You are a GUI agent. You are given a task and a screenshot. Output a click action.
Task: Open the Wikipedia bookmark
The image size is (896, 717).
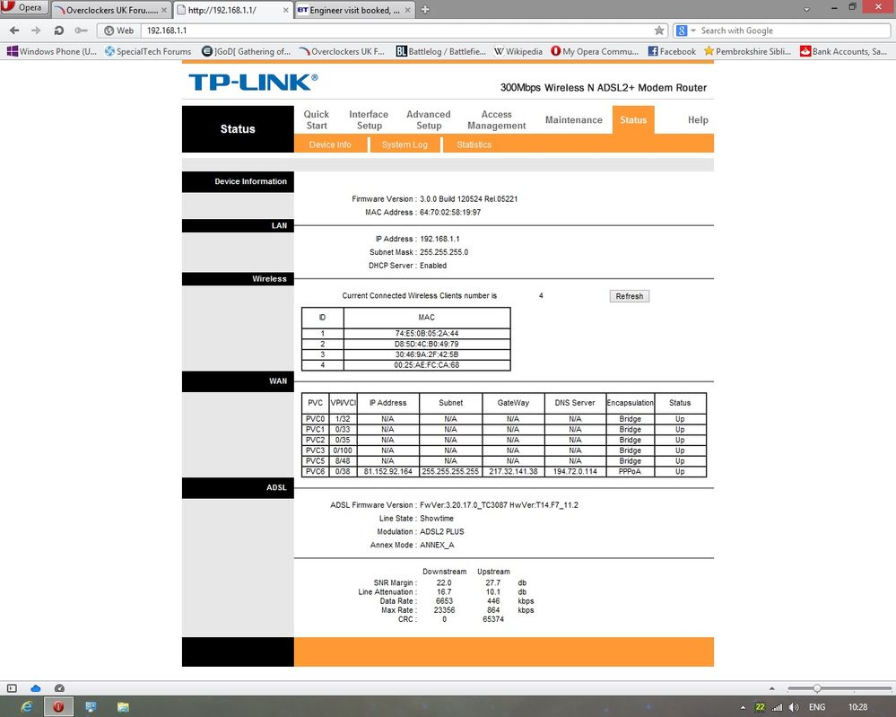click(518, 51)
